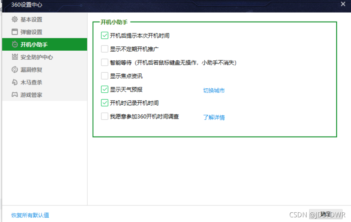Uncheck 开机时记录开机时间 checkbox
This screenshot has width=351, height=222.
(x=105, y=103)
